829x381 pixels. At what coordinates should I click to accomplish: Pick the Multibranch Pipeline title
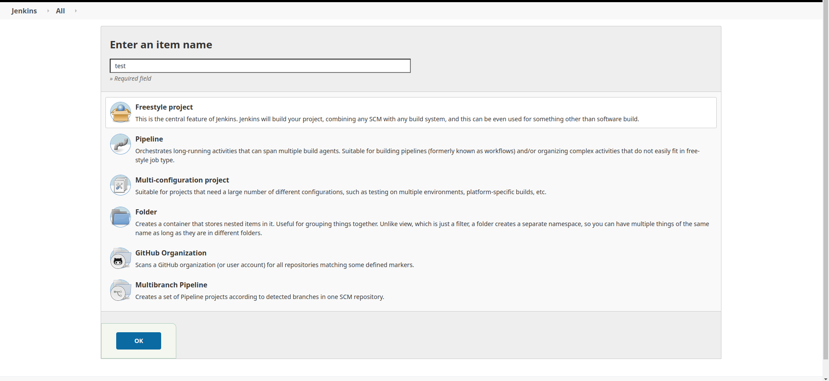pyautogui.click(x=171, y=285)
